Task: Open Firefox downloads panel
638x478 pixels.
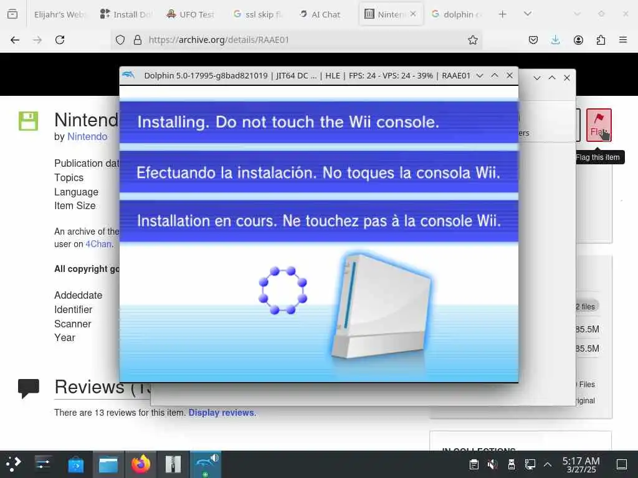Action: point(555,40)
